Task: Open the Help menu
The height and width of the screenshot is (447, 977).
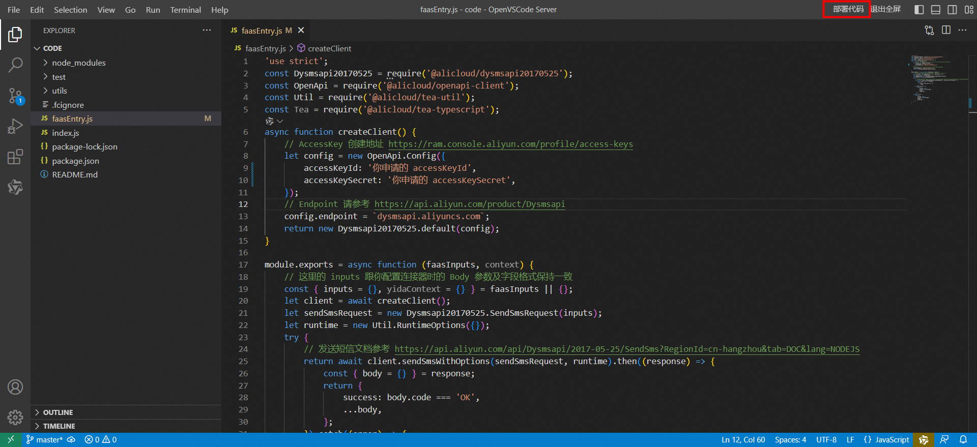Action: pos(220,10)
